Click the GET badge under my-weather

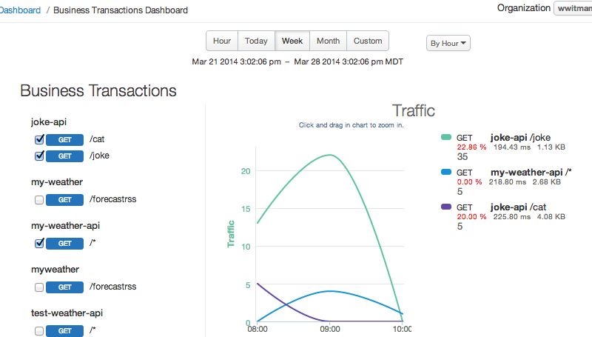pos(64,200)
